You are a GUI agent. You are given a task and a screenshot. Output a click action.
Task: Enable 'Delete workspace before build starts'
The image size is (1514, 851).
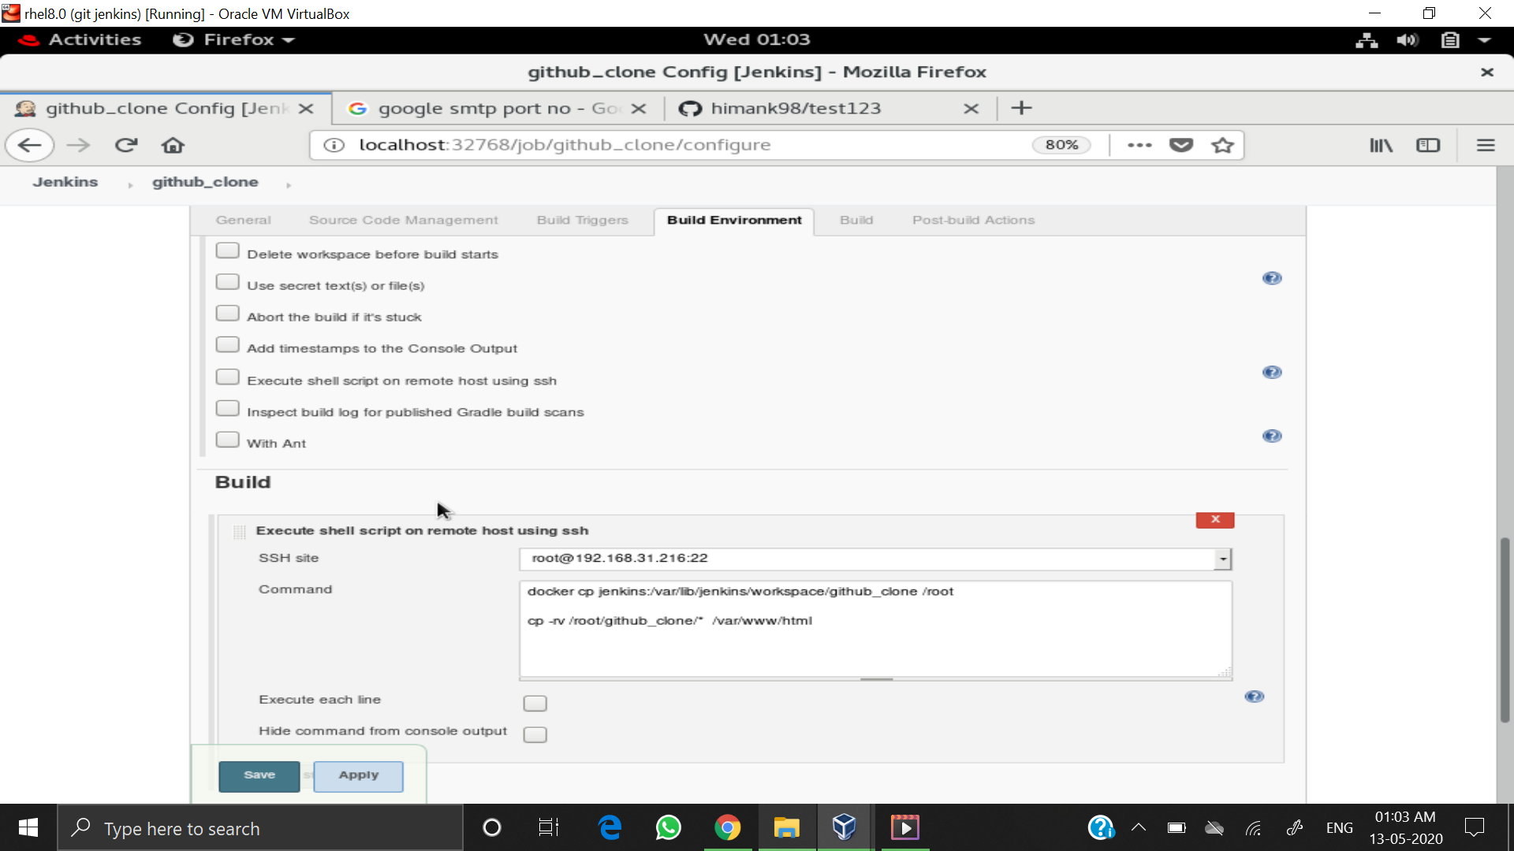coord(227,250)
